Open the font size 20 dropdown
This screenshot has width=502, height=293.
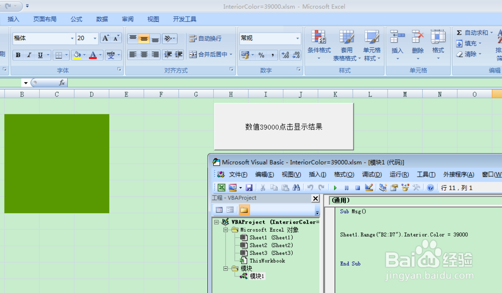tap(95, 39)
